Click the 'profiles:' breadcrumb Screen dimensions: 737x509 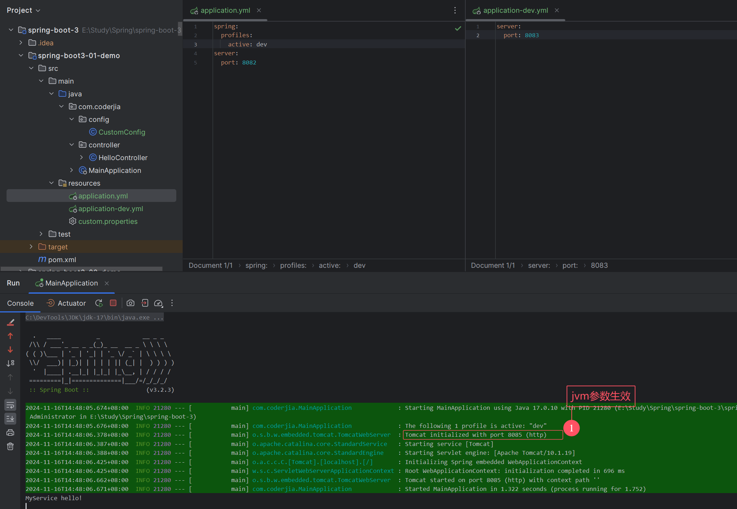pyautogui.click(x=293, y=265)
